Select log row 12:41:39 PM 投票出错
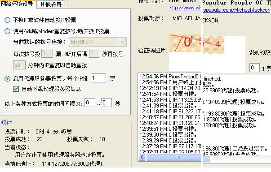This screenshot has height=172, width=271. tap(168, 106)
